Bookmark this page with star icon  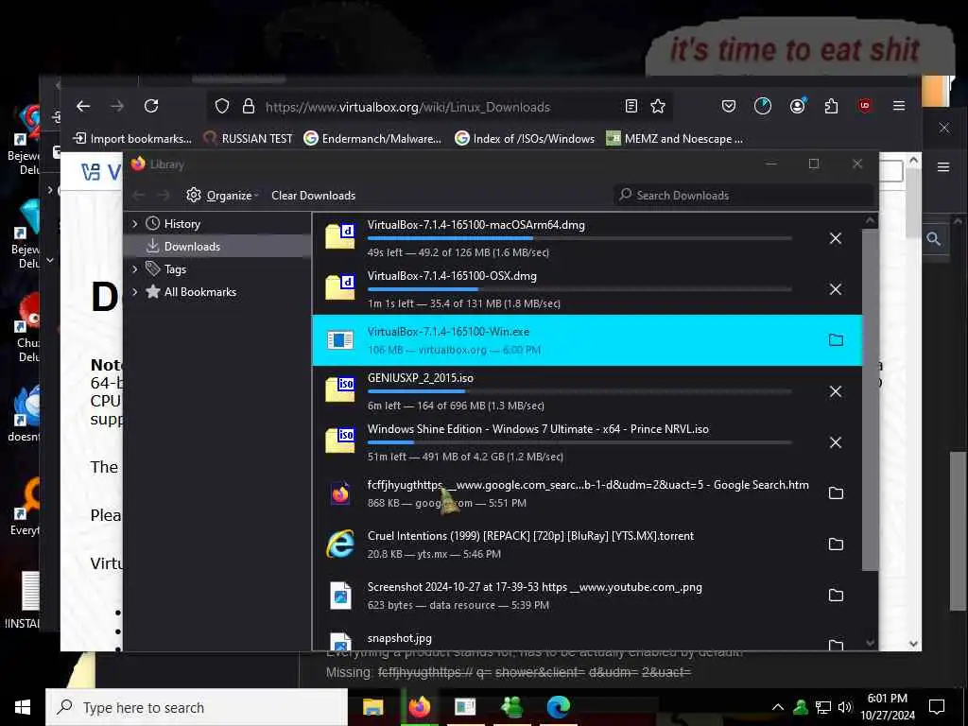[x=658, y=106]
